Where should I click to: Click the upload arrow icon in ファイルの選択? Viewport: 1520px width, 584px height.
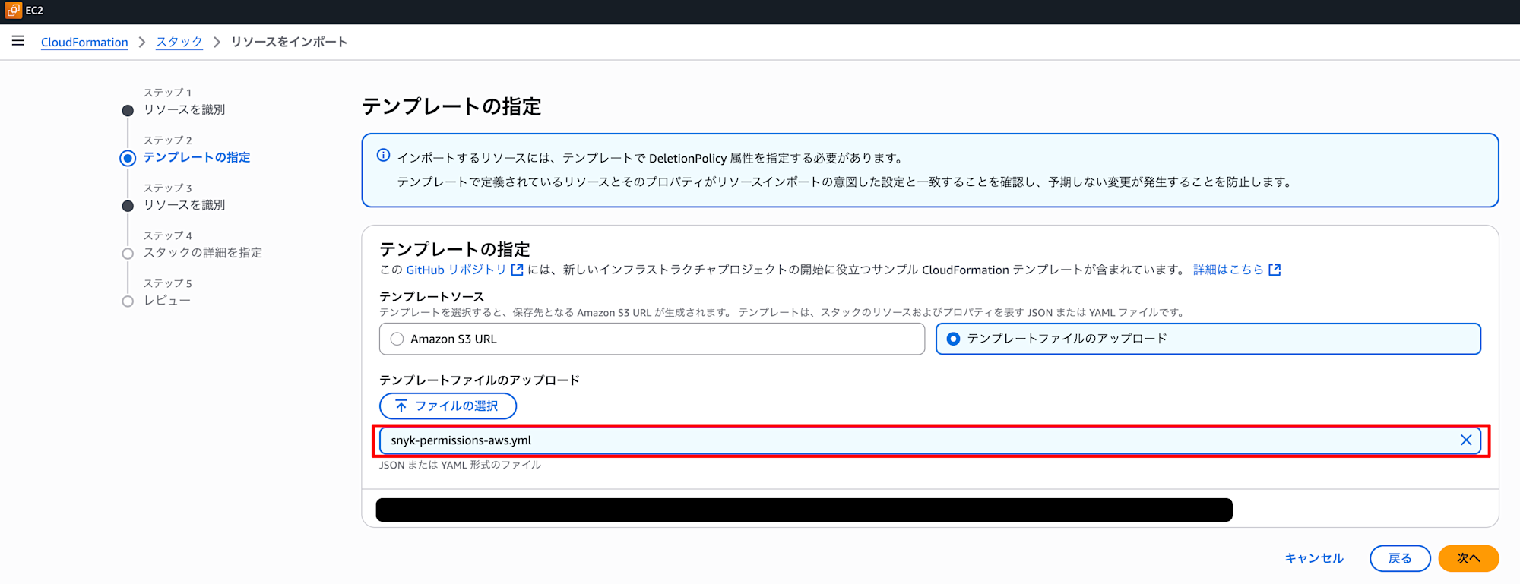(401, 406)
